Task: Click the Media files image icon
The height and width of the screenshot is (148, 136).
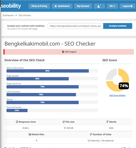Action: click(30, 134)
